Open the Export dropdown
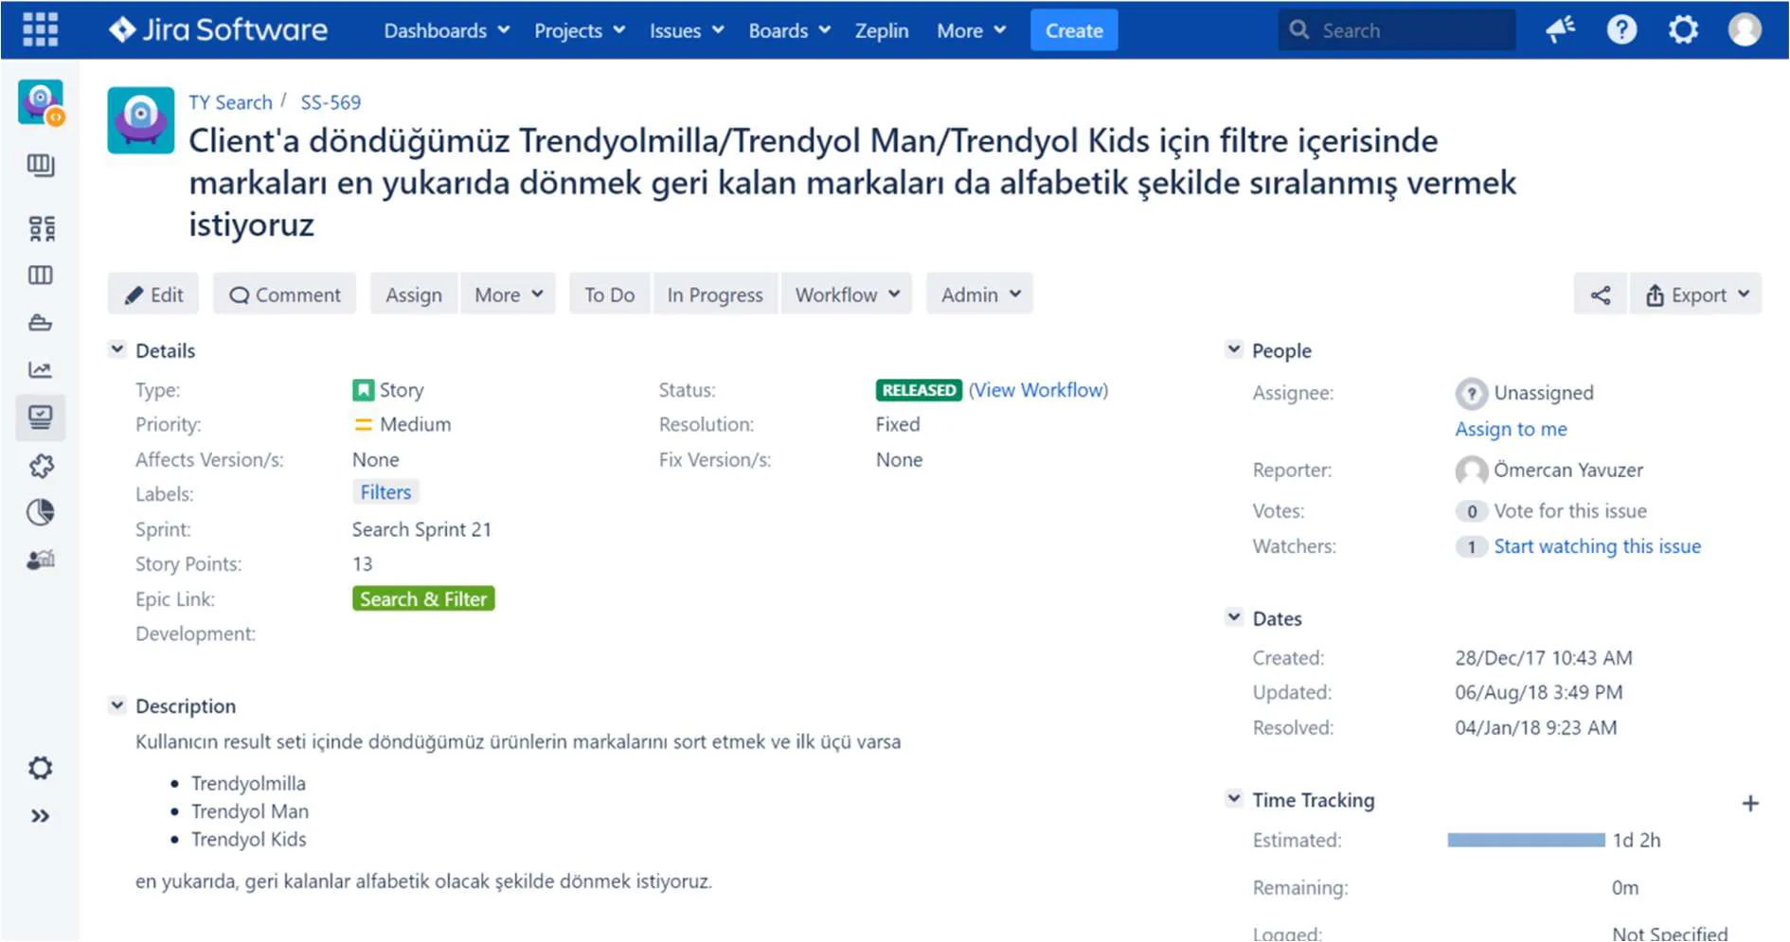This screenshot has width=1790, height=942. 1696,295
